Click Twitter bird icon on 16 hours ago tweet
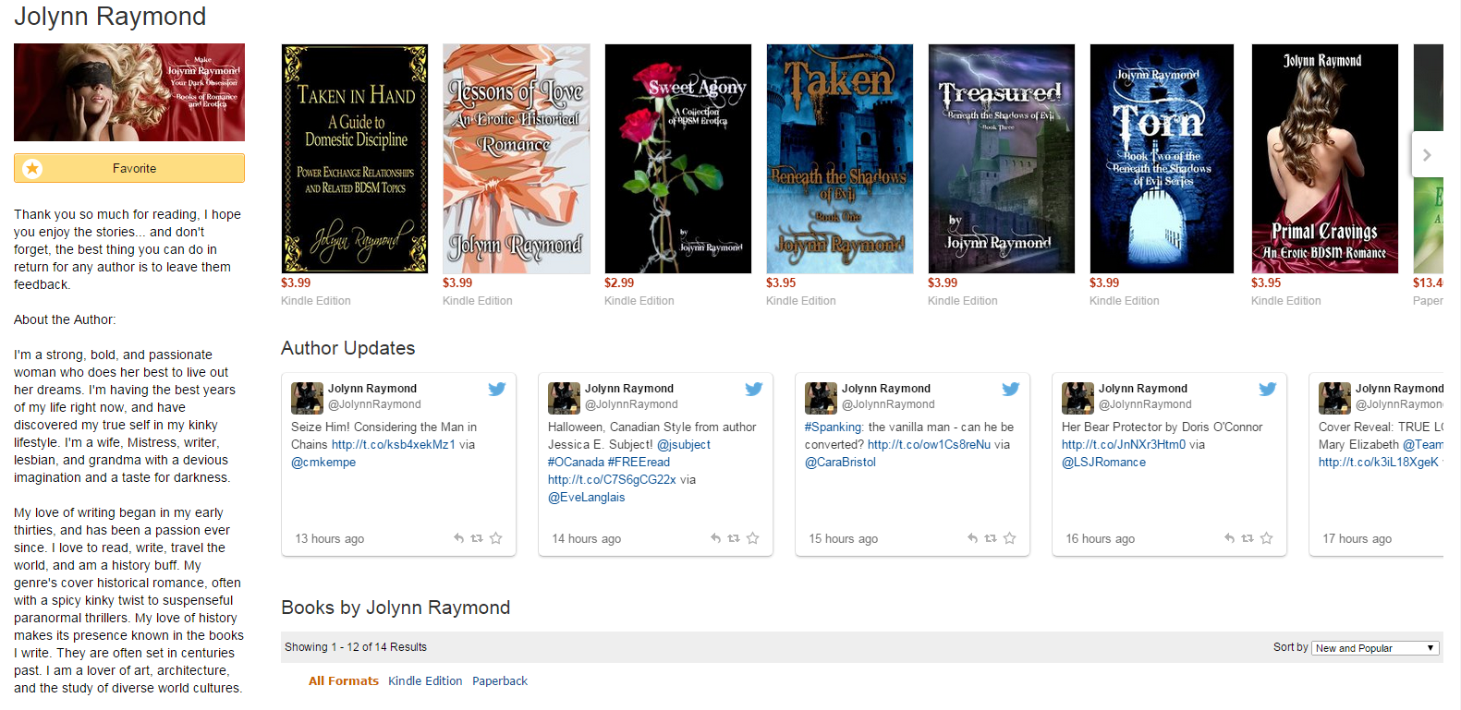 click(1268, 389)
